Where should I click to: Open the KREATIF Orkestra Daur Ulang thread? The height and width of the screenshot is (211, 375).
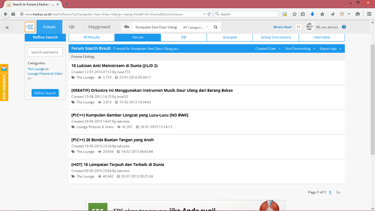(152, 90)
